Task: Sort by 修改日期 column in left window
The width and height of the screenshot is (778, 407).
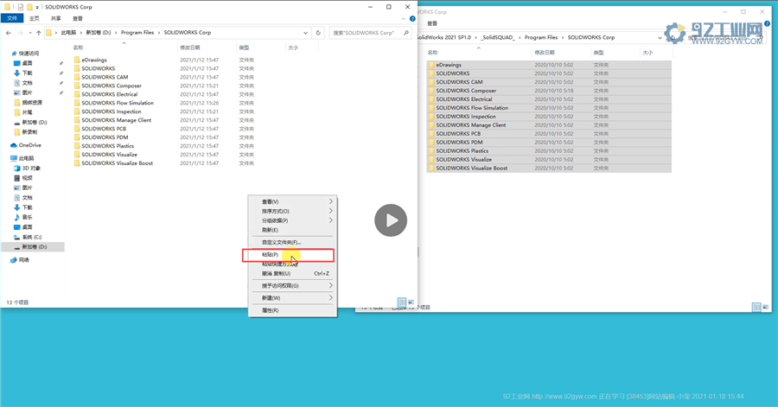Action: [x=189, y=48]
